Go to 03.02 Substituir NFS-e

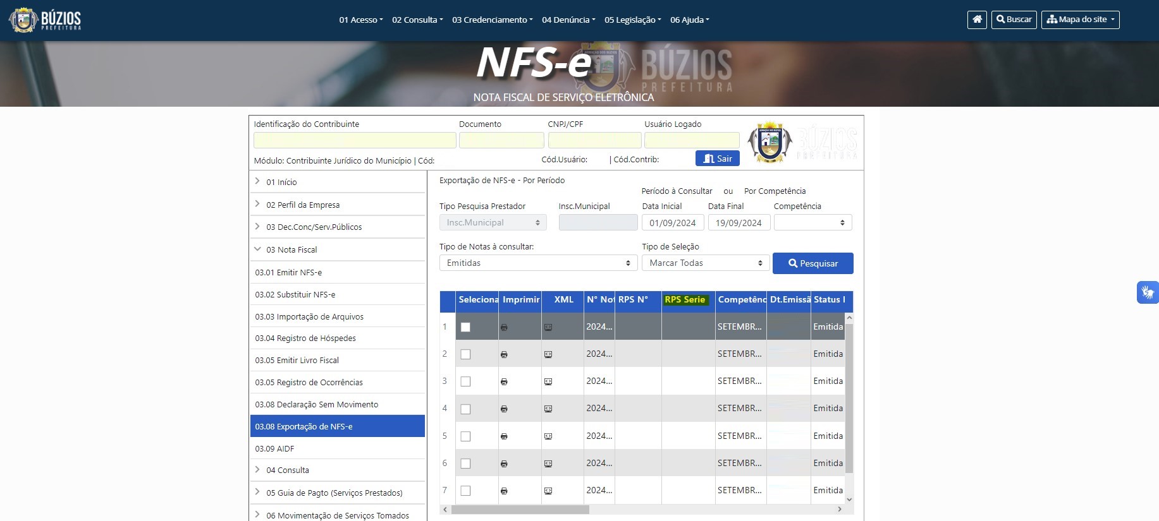coord(338,294)
